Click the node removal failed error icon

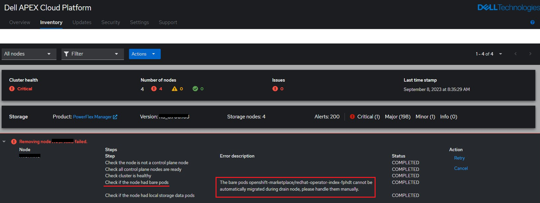click(14, 142)
